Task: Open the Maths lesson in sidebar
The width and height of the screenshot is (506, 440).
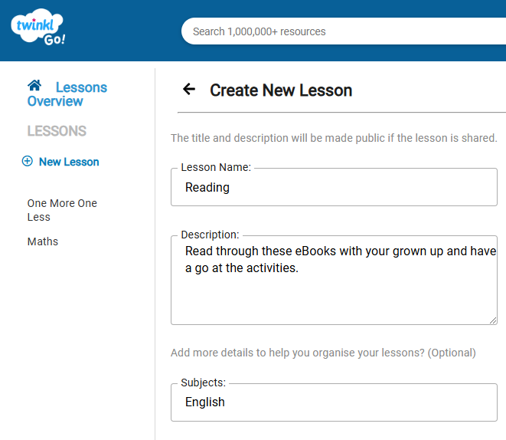Action: click(43, 241)
